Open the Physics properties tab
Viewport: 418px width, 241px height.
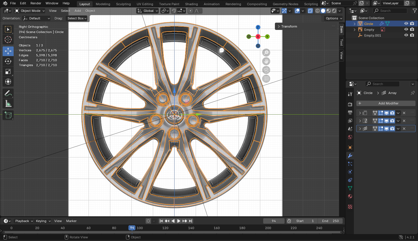click(x=350, y=172)
